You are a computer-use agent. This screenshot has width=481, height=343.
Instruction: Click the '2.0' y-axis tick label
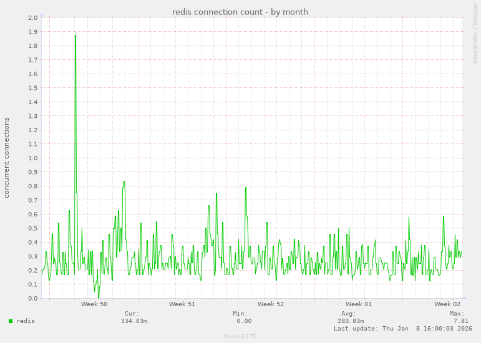pyautogui.click(x=33, y=18)
